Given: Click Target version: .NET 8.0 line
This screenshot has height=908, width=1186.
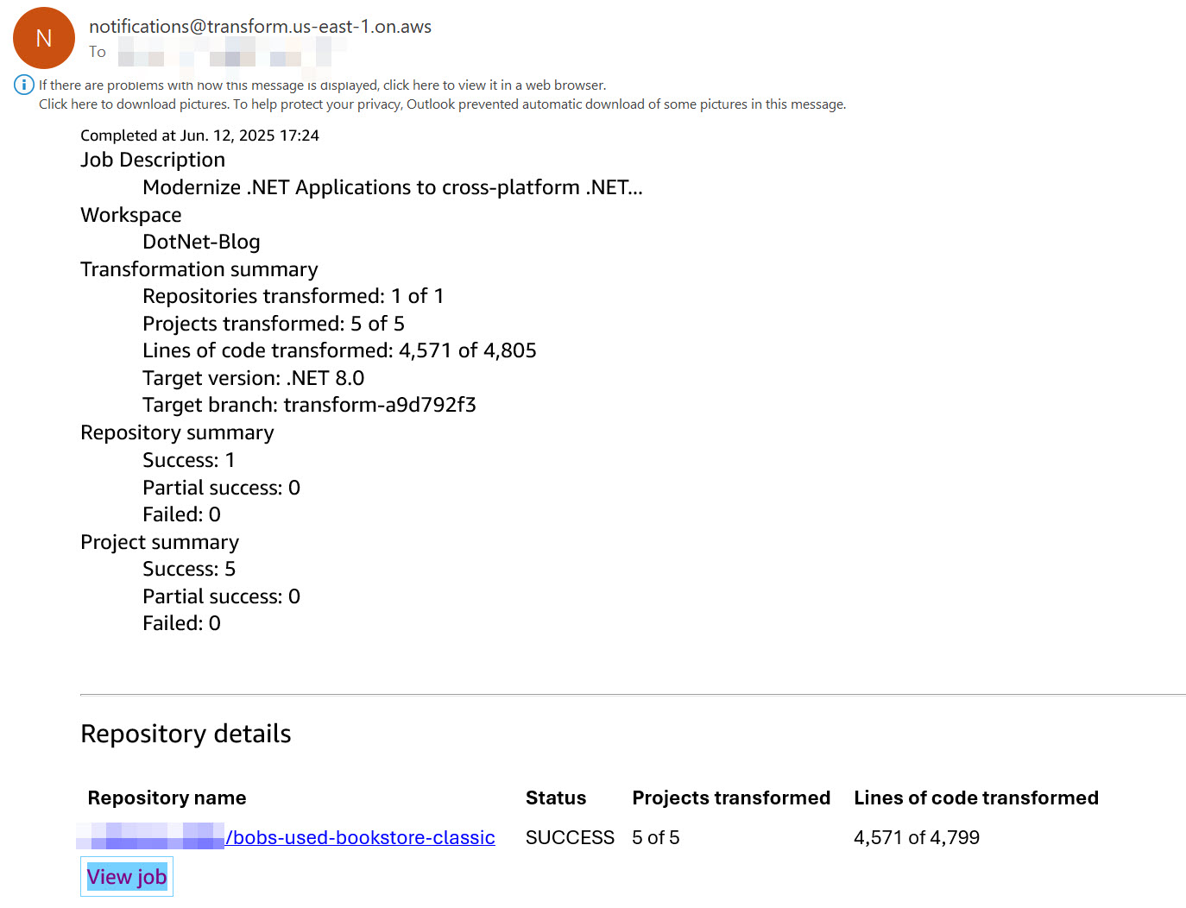Looking at the screenshot, I should pos(254,378).
